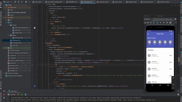This screenshot has height=102, width=182.
Task: Expand the build folder
Action: 6,18
